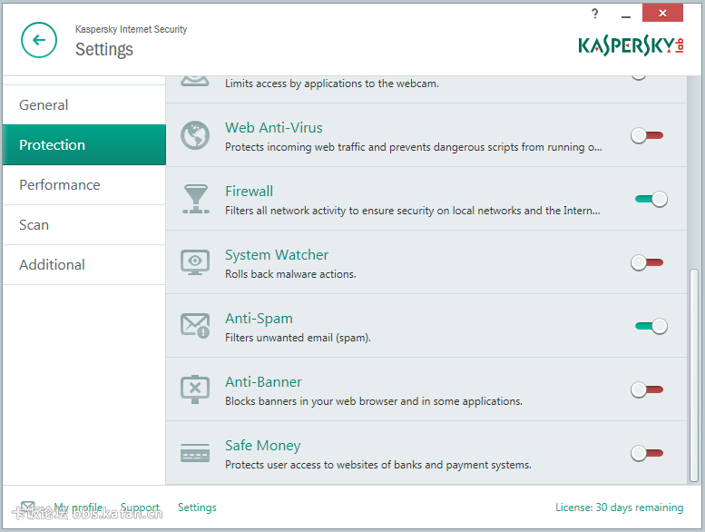
Task: Disable the Firewall toggle
Action: pyautogui.click(x=651, y=199)
